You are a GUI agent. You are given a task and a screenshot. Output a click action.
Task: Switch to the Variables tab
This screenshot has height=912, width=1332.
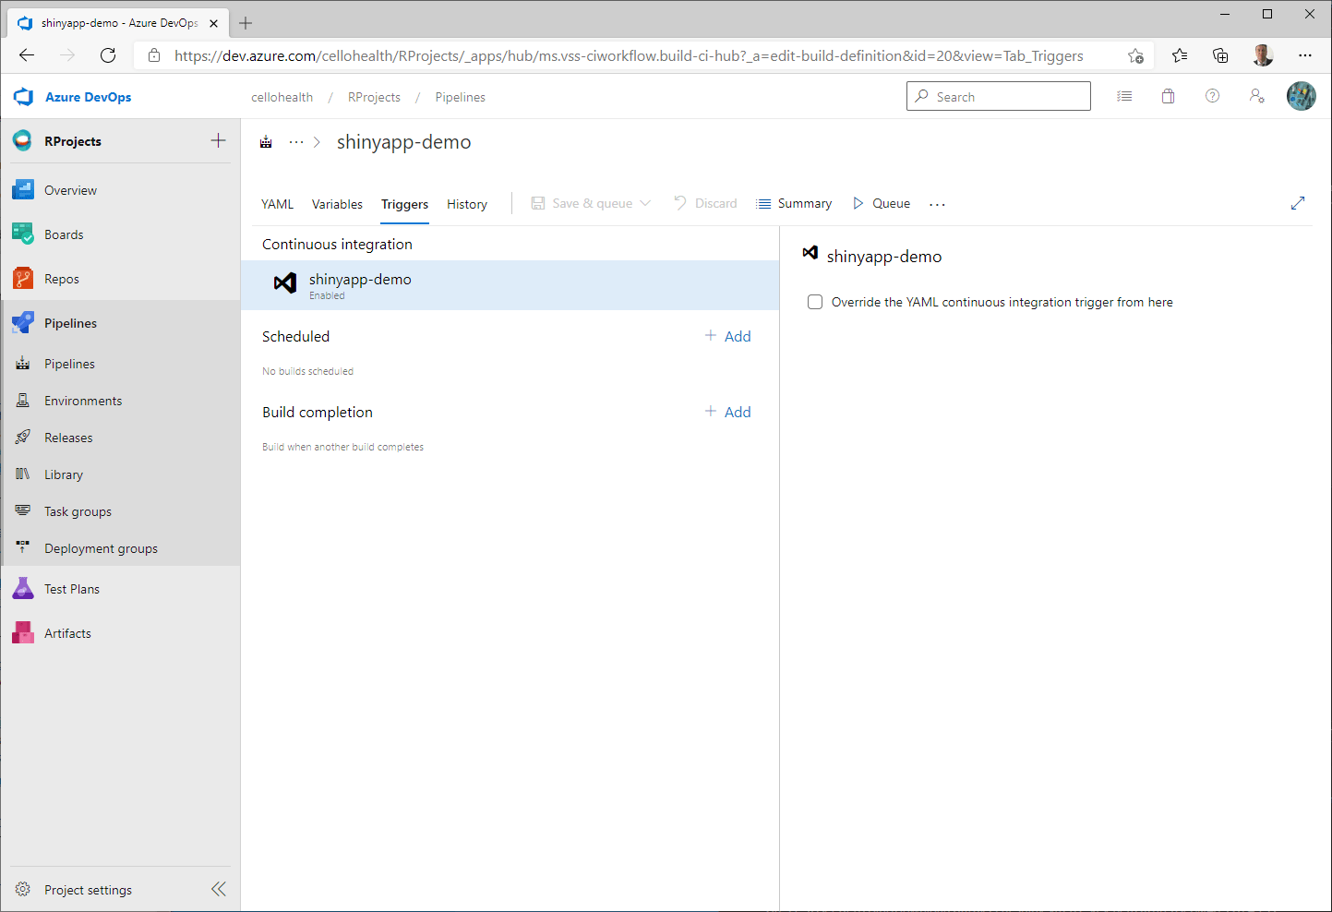[337, 204]
